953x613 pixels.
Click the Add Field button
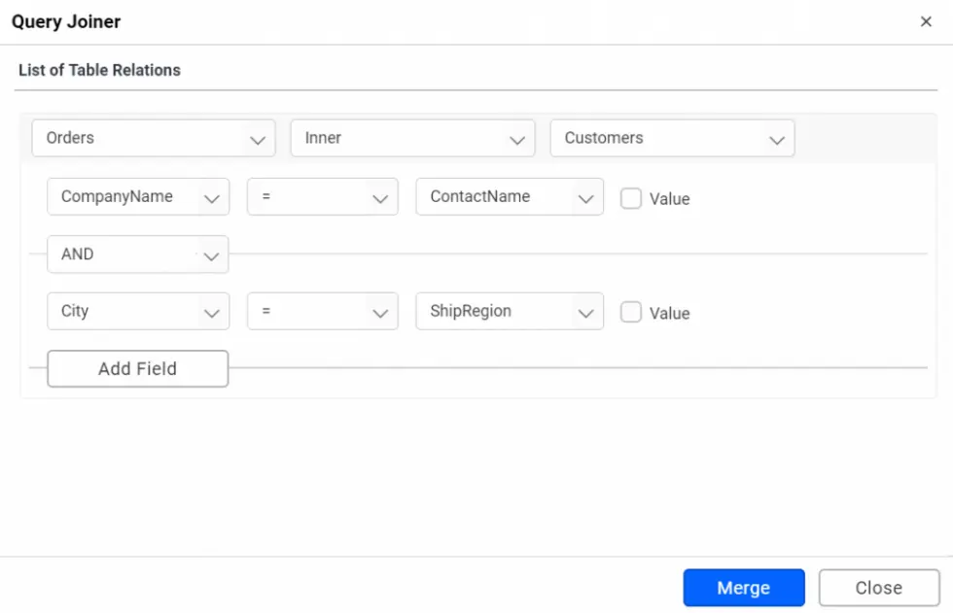click(x=137, y=369)
